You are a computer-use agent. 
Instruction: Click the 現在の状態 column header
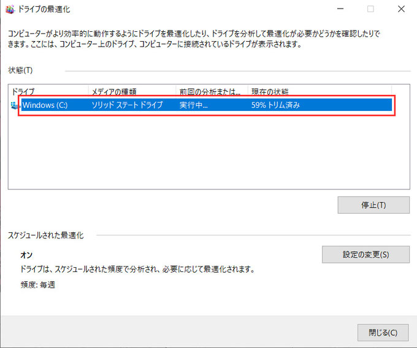(x=319, y=91)
